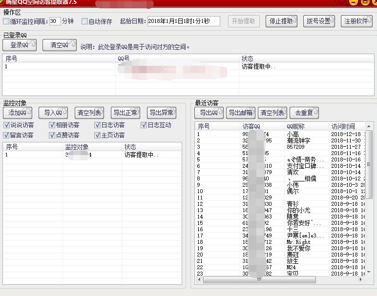This screenshot has height=296, width=377.
Task: Click the 导出正常 button
Action: pos(126,113)
